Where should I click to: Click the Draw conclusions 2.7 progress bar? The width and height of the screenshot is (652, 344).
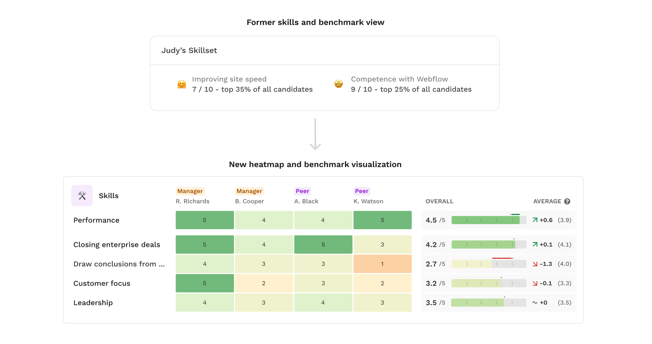coord(489,264)
